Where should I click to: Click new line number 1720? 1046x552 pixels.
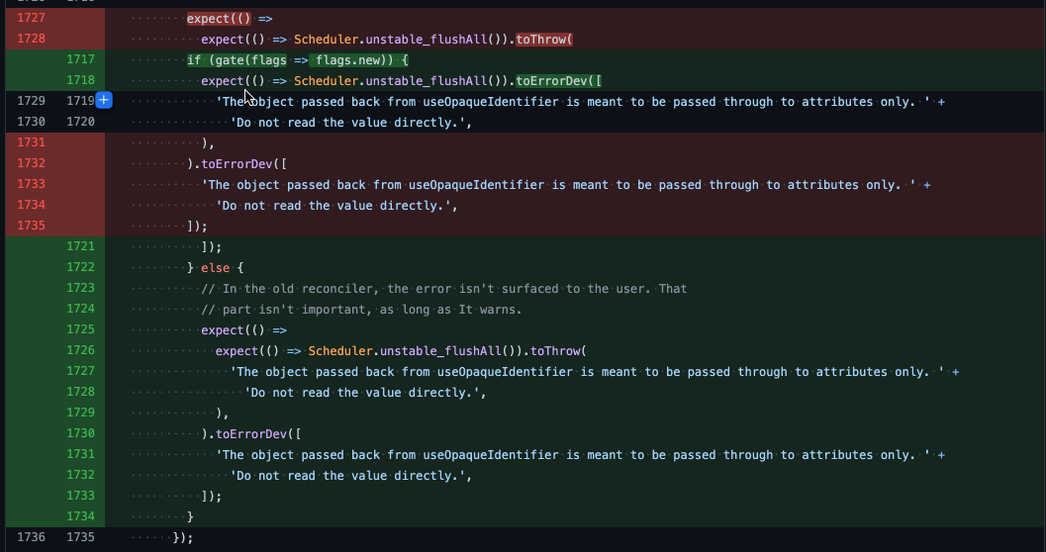[80, 122]
